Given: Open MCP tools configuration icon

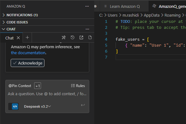Looking at the screenshot, I should click(x=64, y=38).
